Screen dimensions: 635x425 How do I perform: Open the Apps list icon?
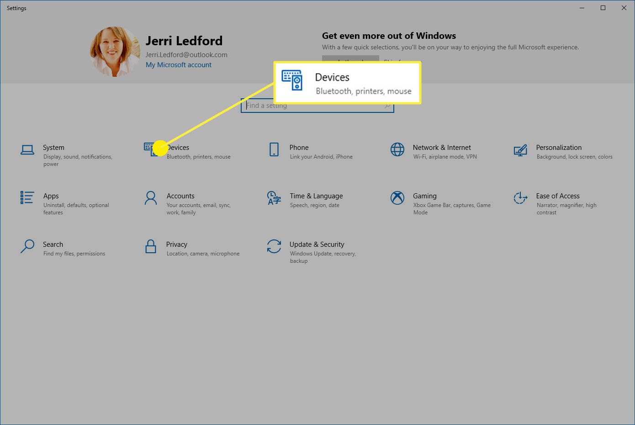tap(27, 197)
